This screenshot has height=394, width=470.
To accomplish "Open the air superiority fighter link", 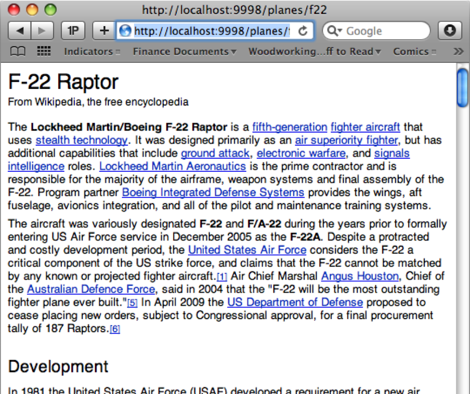I will (346, 140).
